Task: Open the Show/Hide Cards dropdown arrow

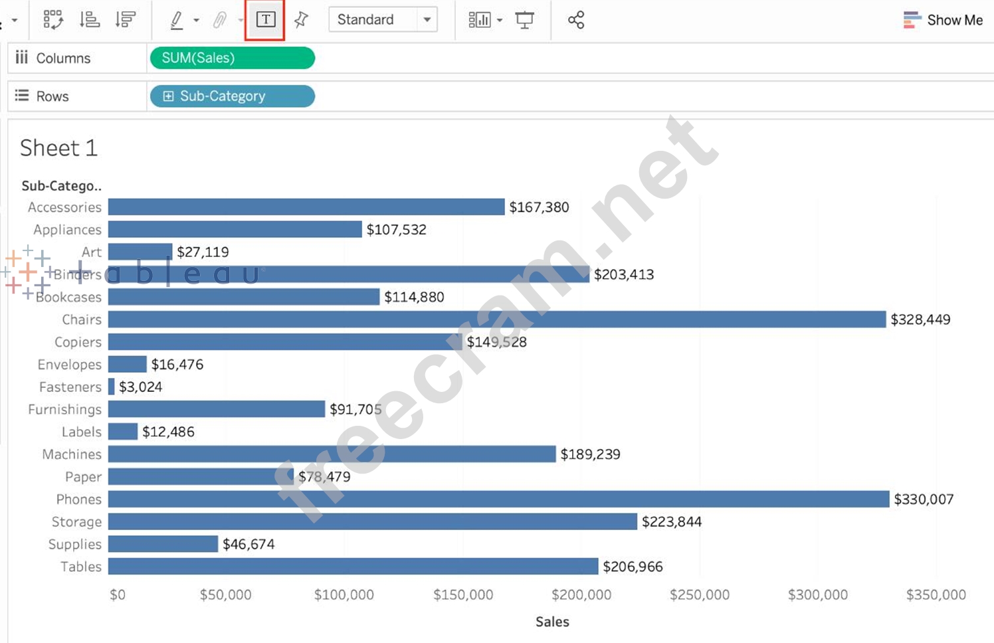Action: pos(500,21)
